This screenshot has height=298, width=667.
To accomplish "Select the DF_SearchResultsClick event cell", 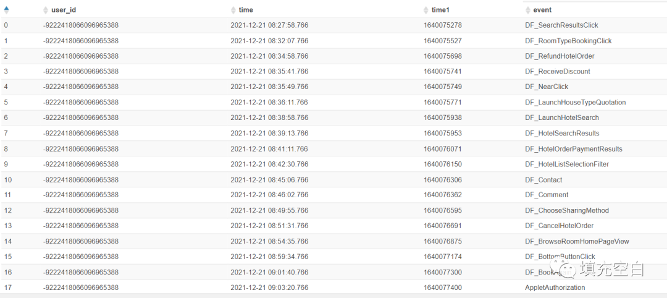I will 561,25.
